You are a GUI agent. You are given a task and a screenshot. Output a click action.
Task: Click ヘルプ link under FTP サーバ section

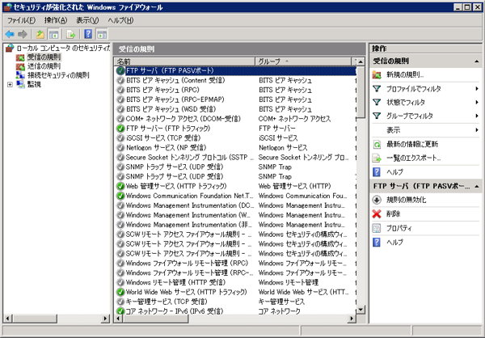click(x=394, y=243)
